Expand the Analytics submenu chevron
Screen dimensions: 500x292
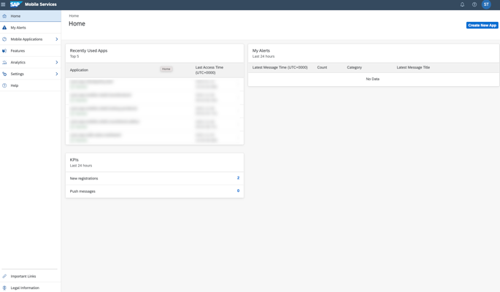click(x=57, y=63)
